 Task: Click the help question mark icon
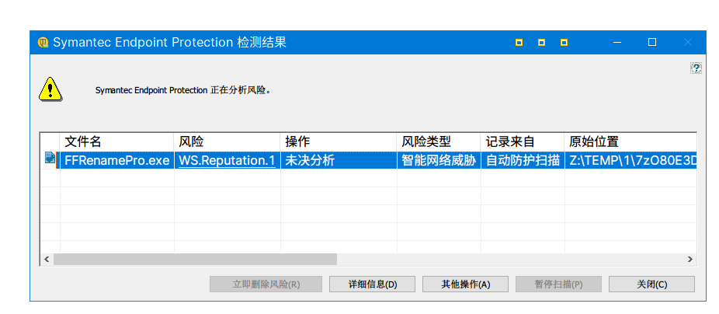click(x=696, y=68)
